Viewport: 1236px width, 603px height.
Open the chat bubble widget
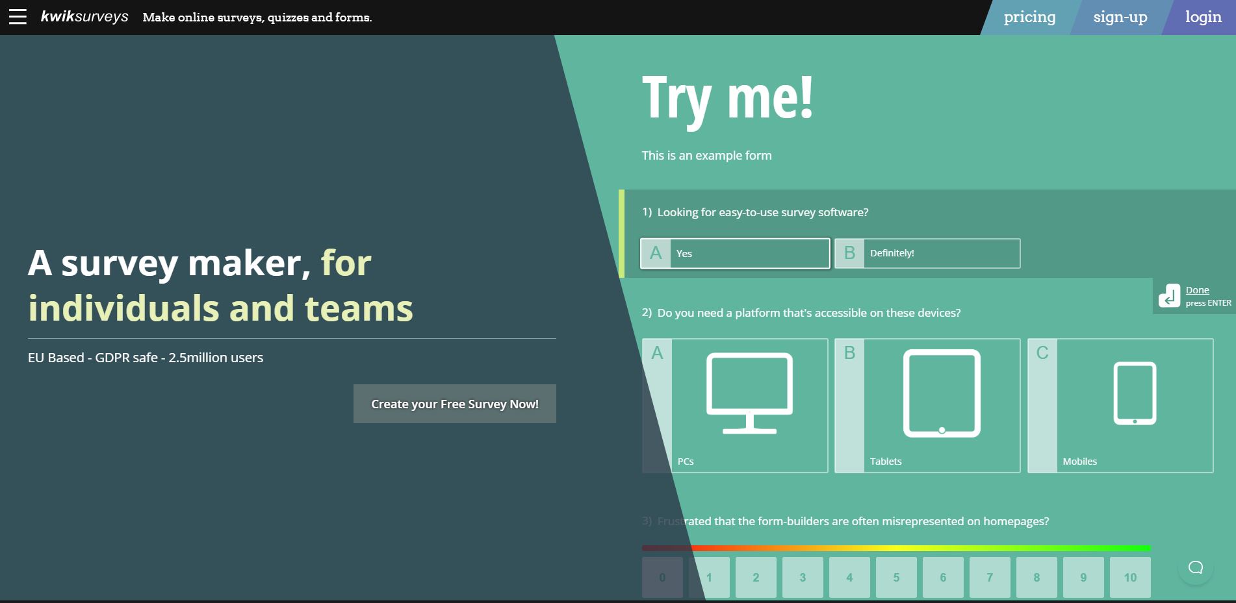click(x=1195, y=567)
